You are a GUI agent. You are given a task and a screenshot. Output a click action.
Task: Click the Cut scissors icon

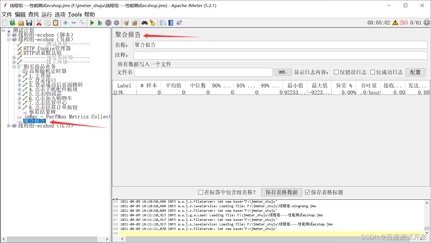pos(39,23)
